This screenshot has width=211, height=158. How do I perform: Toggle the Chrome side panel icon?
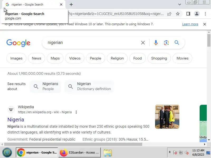click(x=188, y=14)
